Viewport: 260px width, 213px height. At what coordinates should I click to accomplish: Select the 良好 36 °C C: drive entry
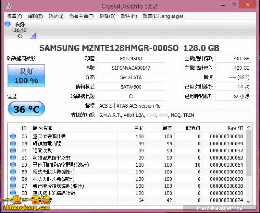(20, 30)
